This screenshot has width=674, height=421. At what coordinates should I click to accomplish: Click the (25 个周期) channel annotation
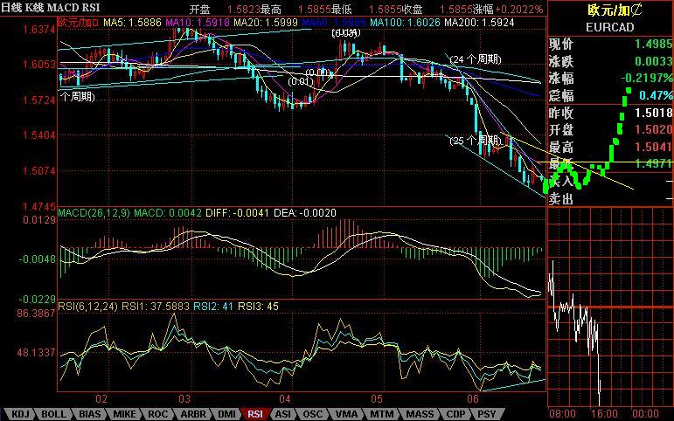pyautogui.click(x=476, y=140)
